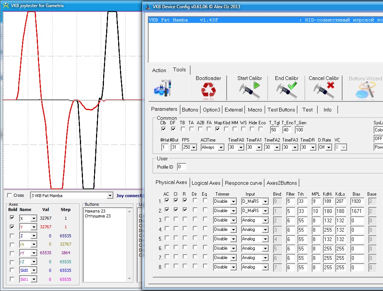Switch to the Tools tab

[x=179, y=70]
